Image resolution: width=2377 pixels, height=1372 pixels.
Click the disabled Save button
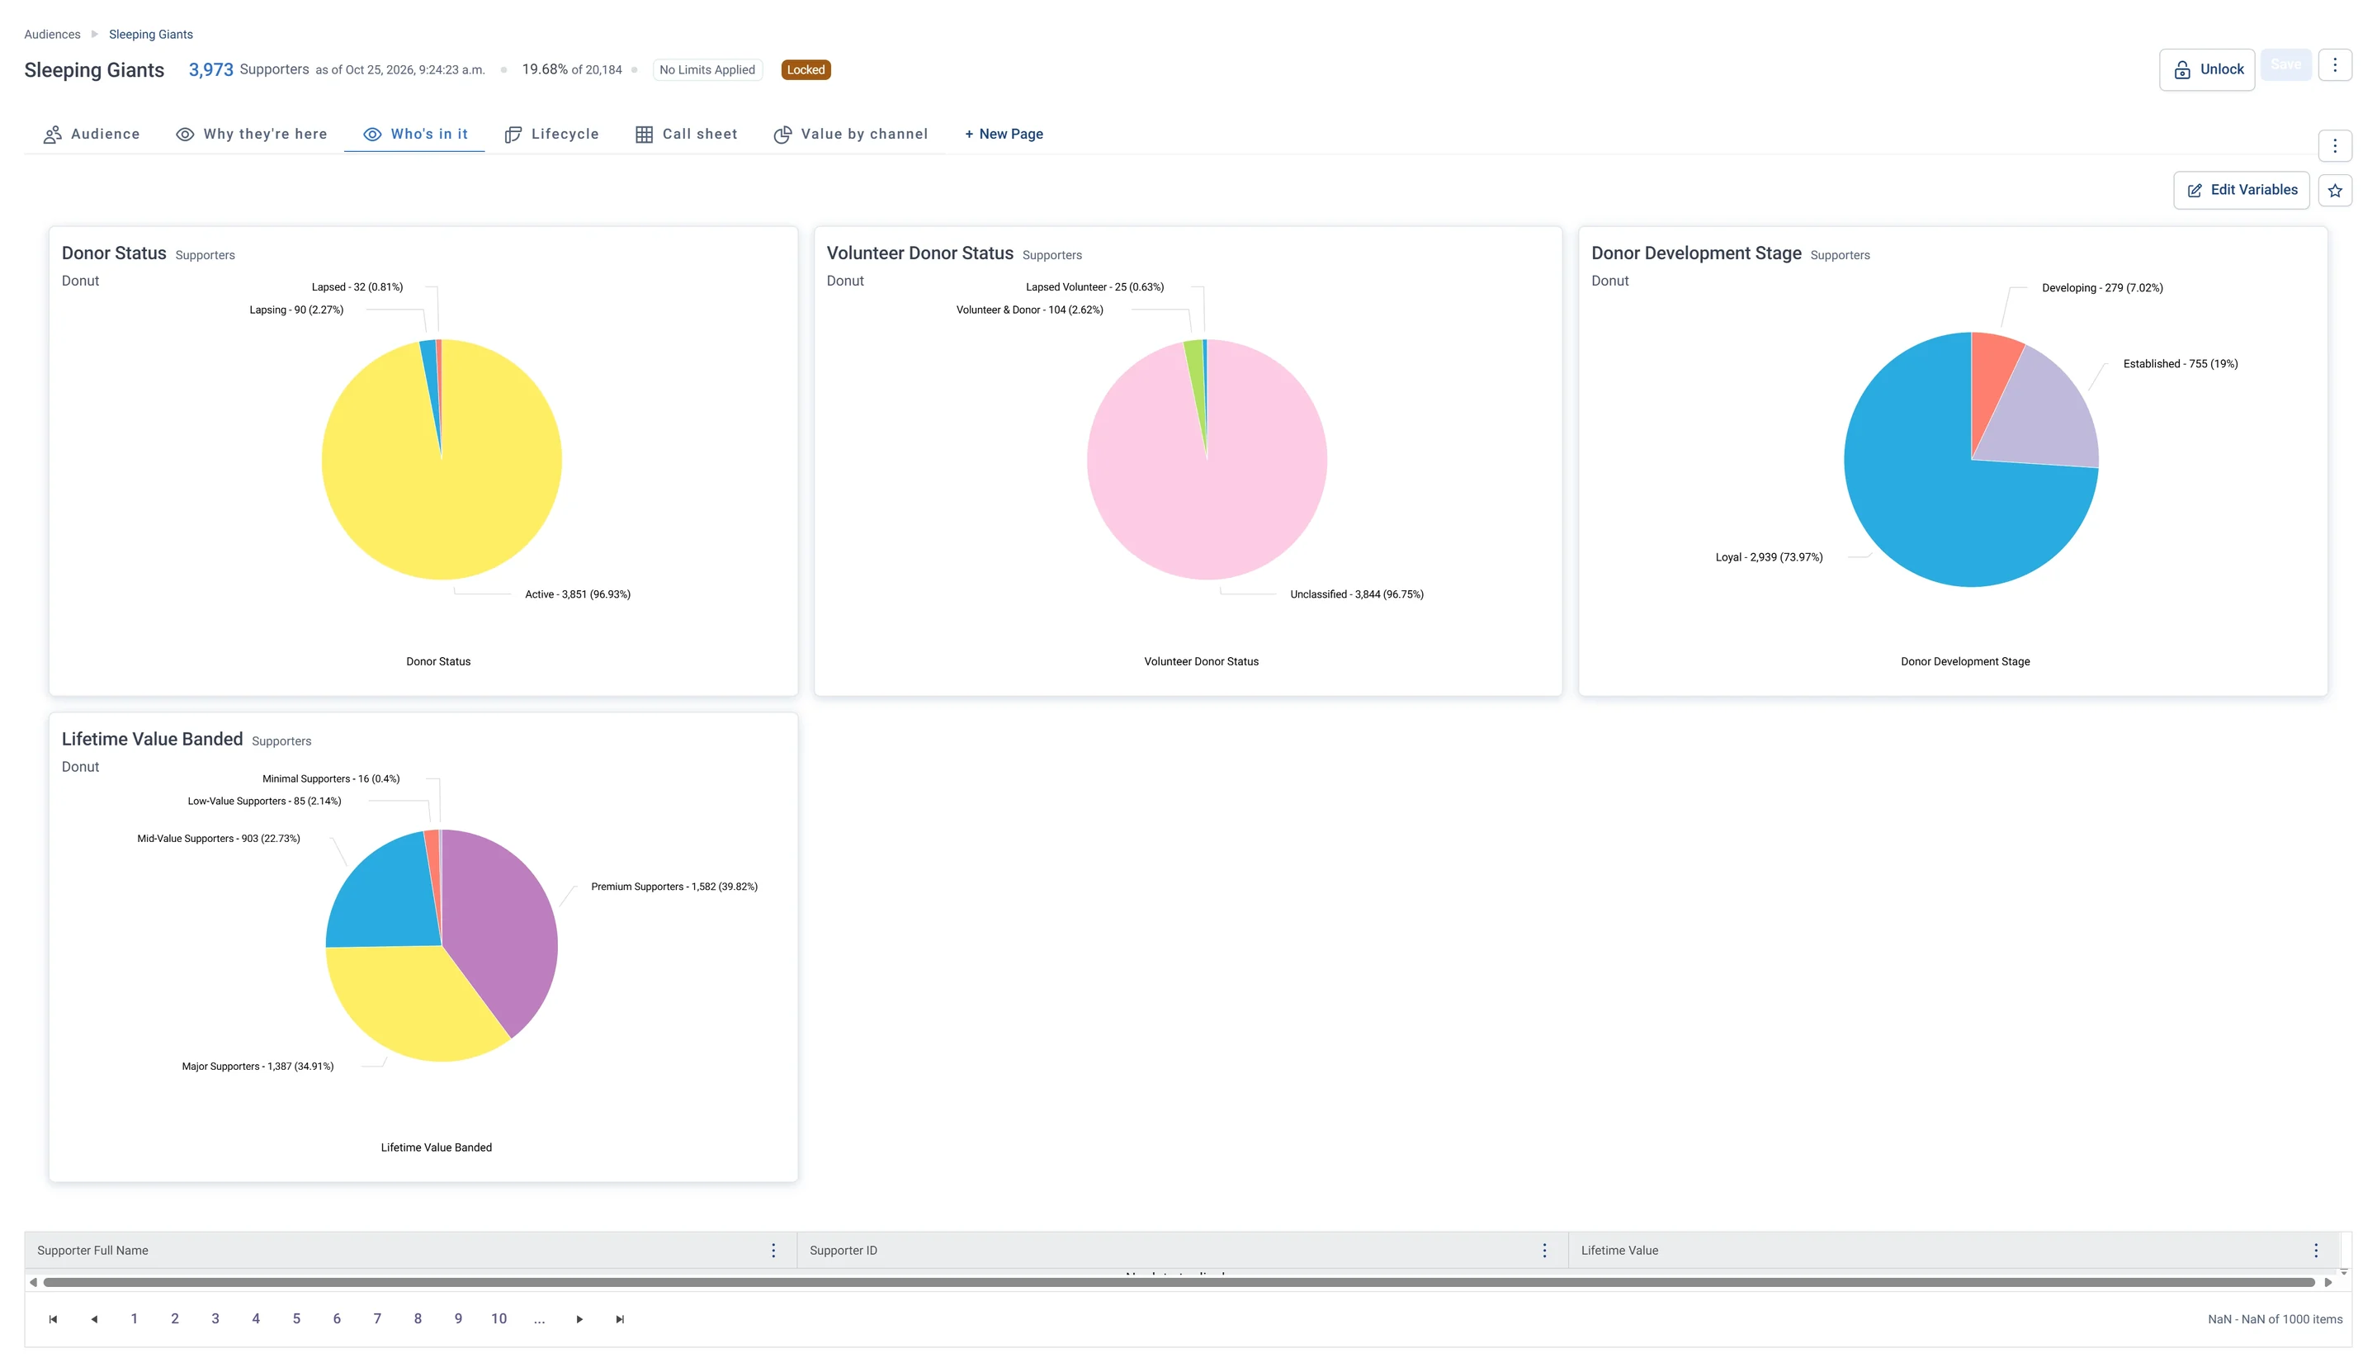coord(2285,65)
